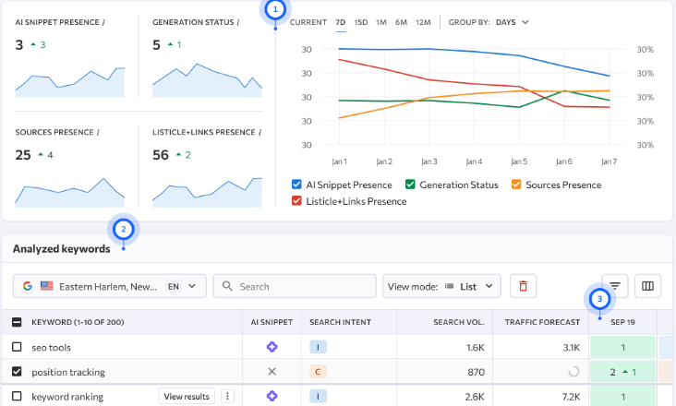Click the I search intent badge for seo tools
The height and width of the screenshot is (406, 676).
click(317, 347)
